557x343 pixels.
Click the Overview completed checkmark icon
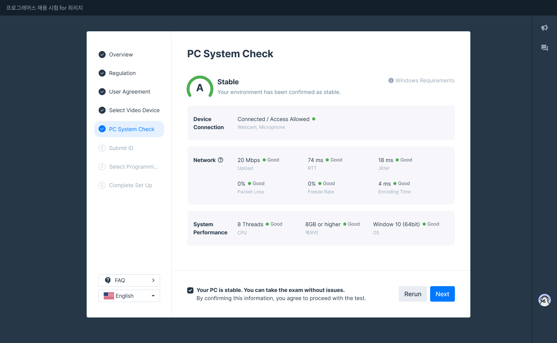click(102, 55)
